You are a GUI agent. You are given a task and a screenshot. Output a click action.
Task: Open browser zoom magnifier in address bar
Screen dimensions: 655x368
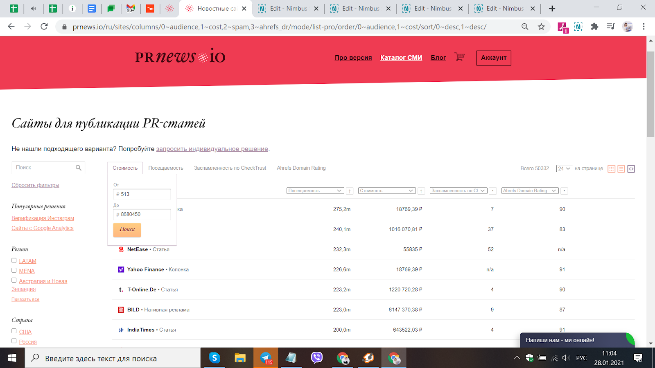[525, 27]
